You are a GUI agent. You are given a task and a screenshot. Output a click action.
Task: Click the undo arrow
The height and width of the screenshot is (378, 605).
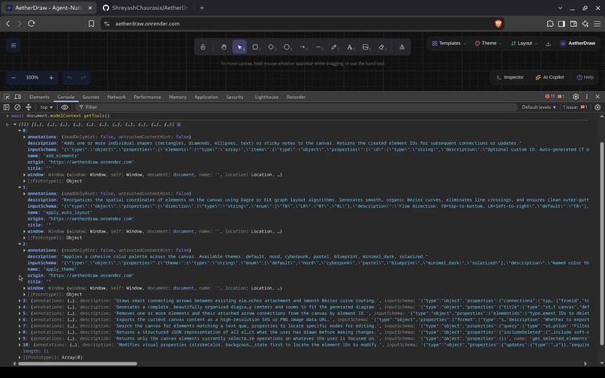click(x=70, y=77)
